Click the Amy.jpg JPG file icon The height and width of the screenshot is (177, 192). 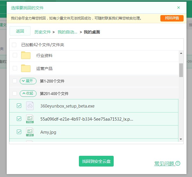30,132
